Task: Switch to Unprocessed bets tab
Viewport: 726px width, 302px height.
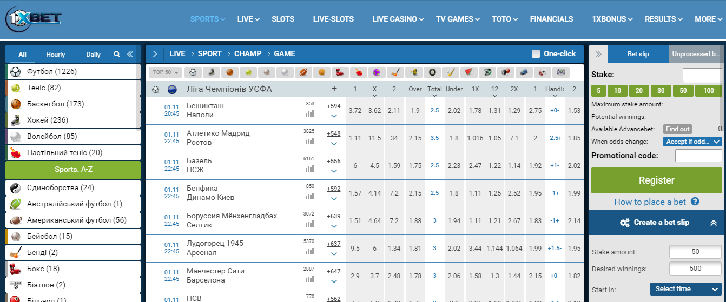Action: point(696,54)
